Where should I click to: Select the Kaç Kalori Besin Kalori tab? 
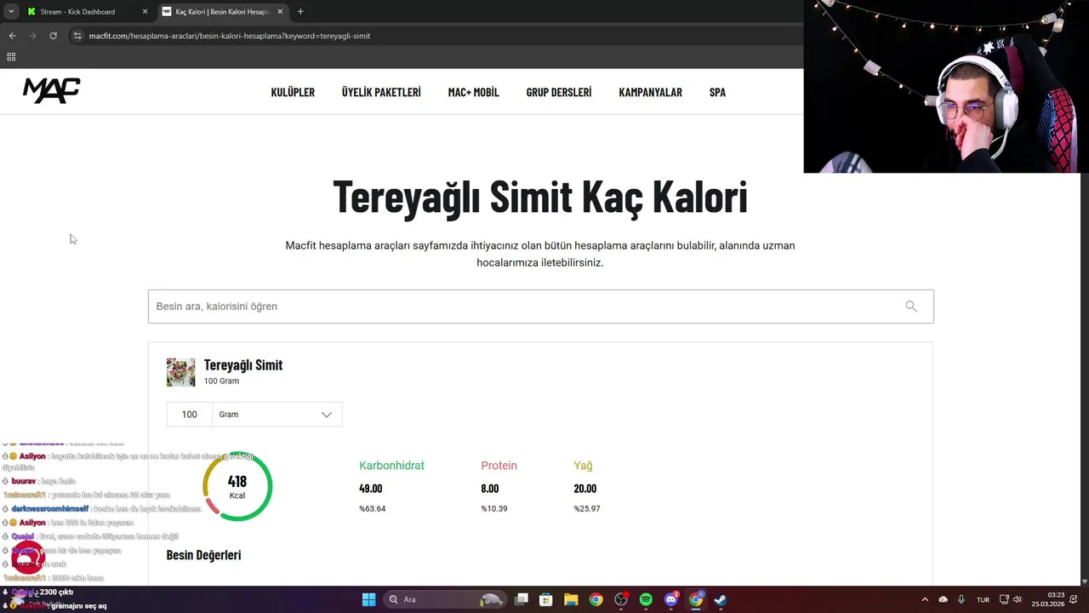tap(222, 12)
